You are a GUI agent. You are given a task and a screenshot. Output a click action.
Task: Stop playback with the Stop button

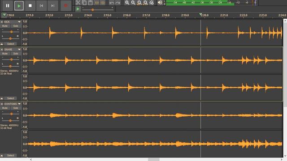pyautogui.click(x=30, y=6)
